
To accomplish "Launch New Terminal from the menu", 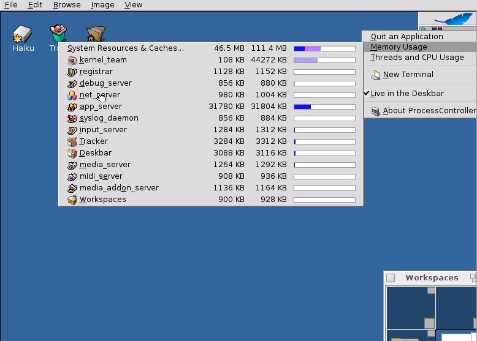I will click(408, 75).
